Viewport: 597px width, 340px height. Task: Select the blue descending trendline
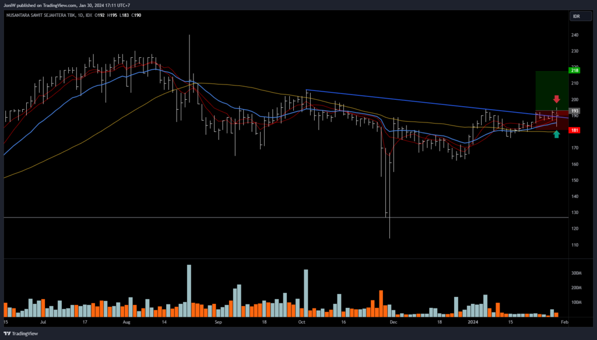click(408, 101)
